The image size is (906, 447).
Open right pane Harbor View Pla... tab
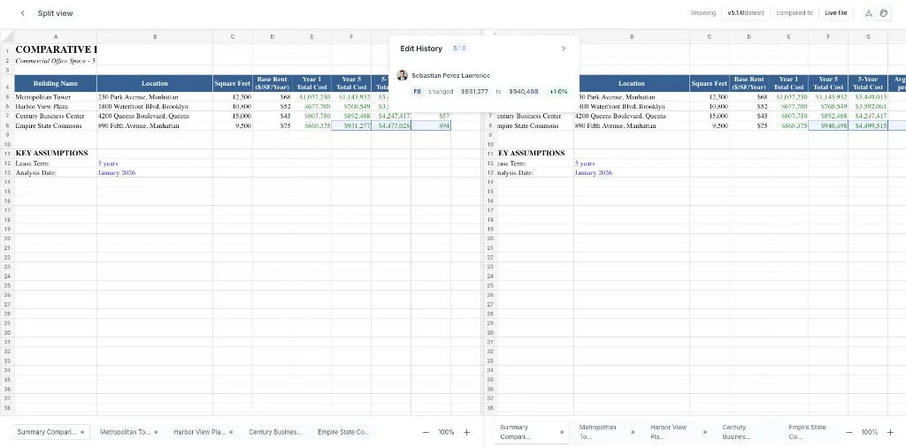[x=677, y=431]
